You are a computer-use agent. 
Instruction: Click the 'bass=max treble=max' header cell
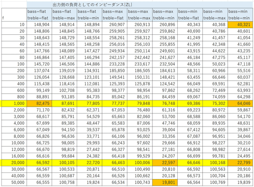coord(140,15)
